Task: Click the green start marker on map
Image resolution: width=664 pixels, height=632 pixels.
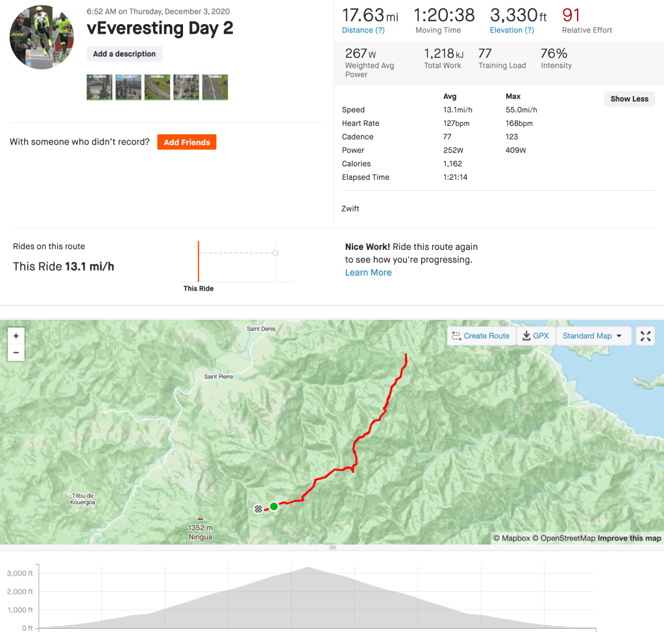Action: click(274, 506)
